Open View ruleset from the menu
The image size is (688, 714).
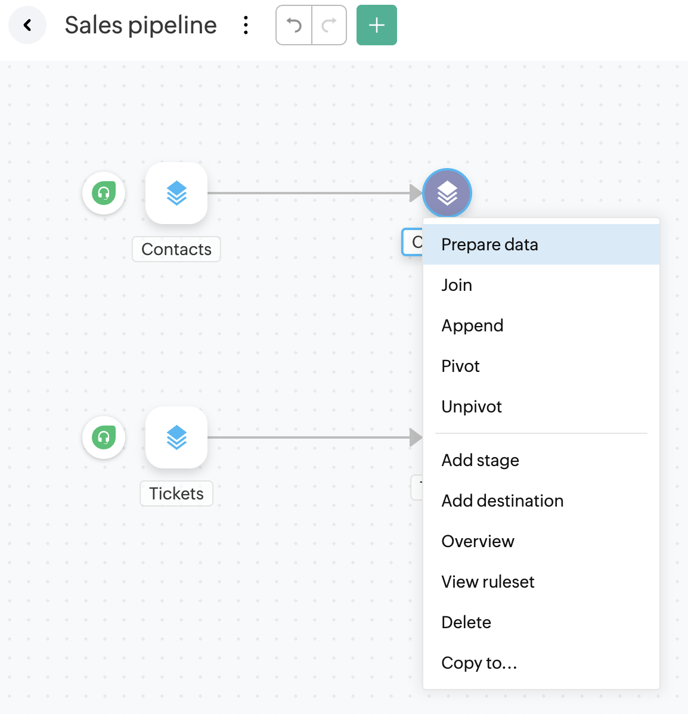coord(488,582)
